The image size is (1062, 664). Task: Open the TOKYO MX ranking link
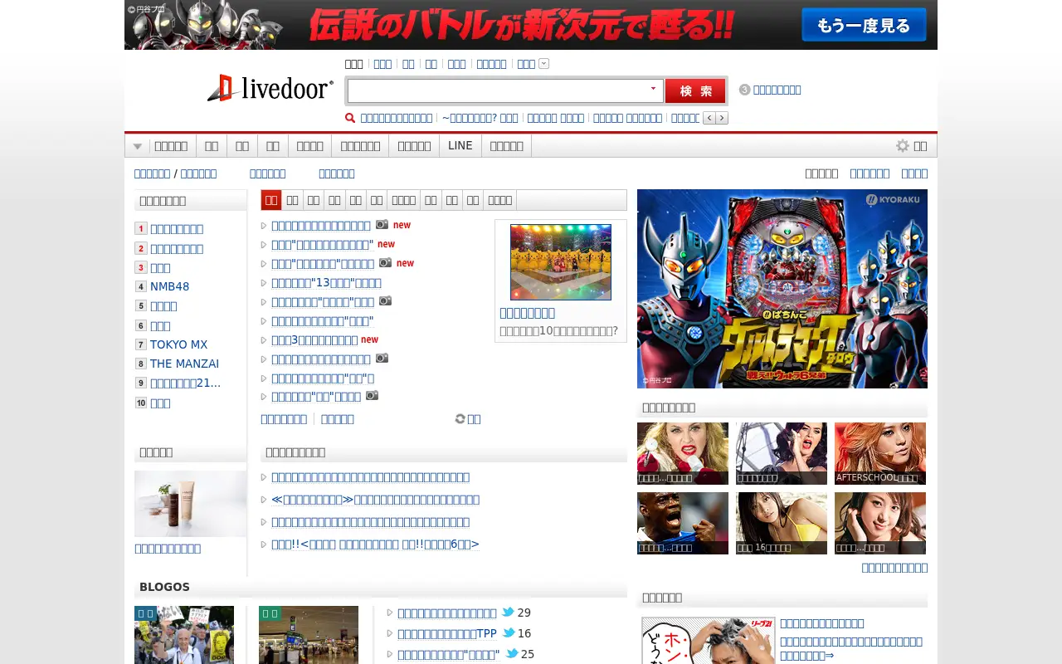click(x=178, y=344)
